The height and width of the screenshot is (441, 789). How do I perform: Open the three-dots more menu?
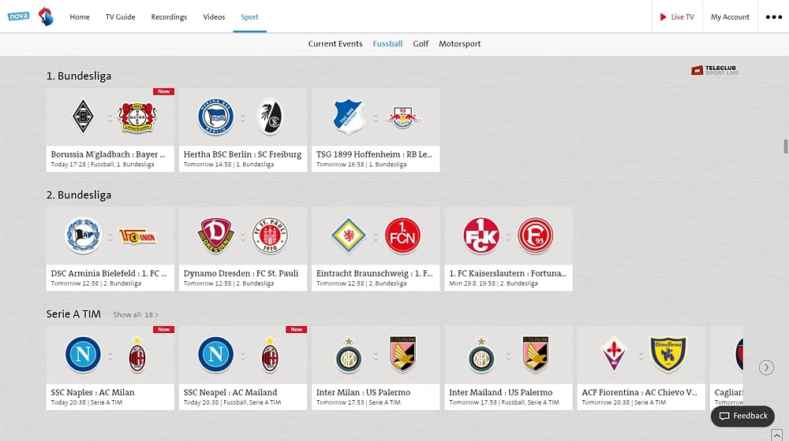coord(773,17)
